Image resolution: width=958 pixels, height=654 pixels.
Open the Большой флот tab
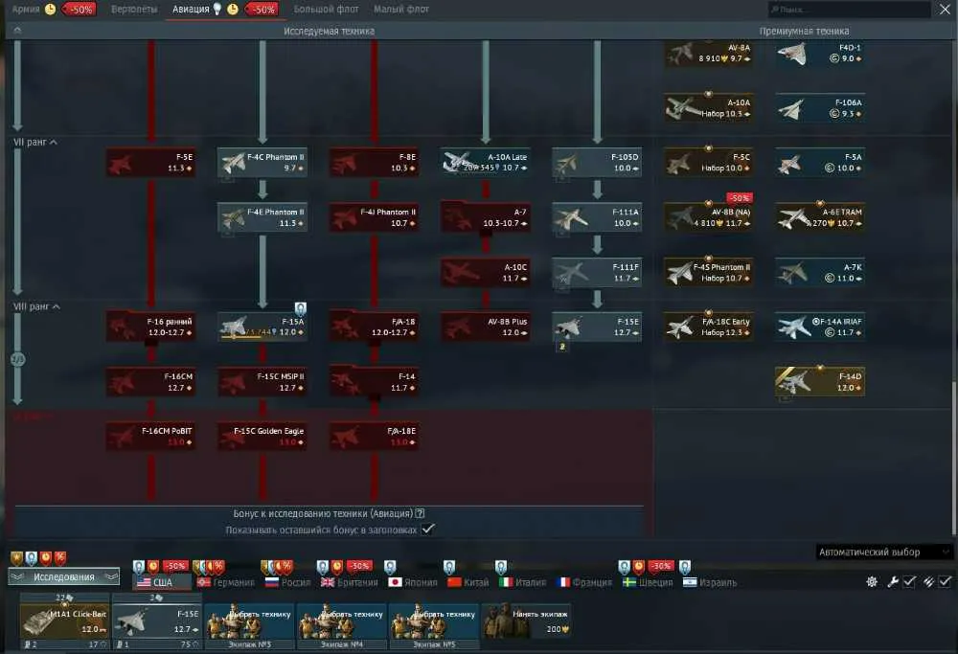coord(326,10)
